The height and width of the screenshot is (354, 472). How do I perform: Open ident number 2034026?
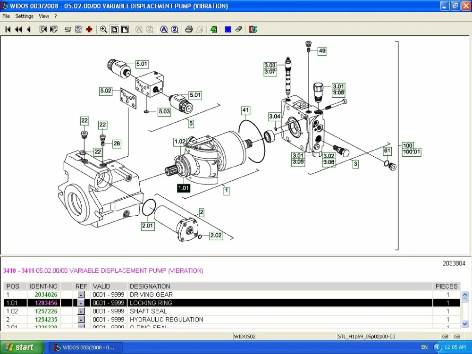46,295
